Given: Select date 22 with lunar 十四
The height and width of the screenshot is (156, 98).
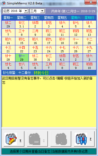Looking at the screenshot, I should tap(22, 49).
